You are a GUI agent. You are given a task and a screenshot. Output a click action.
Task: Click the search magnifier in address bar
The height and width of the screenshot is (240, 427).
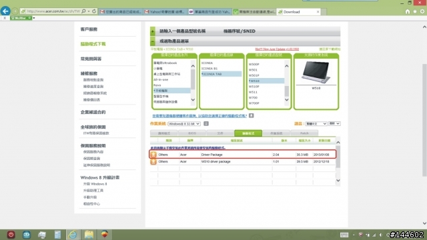(x=83, y=11)
